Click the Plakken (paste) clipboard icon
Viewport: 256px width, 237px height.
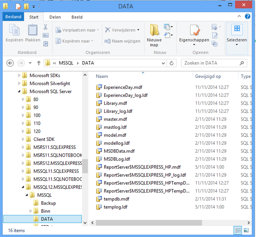pyautogui.click(x=33, y=30)
